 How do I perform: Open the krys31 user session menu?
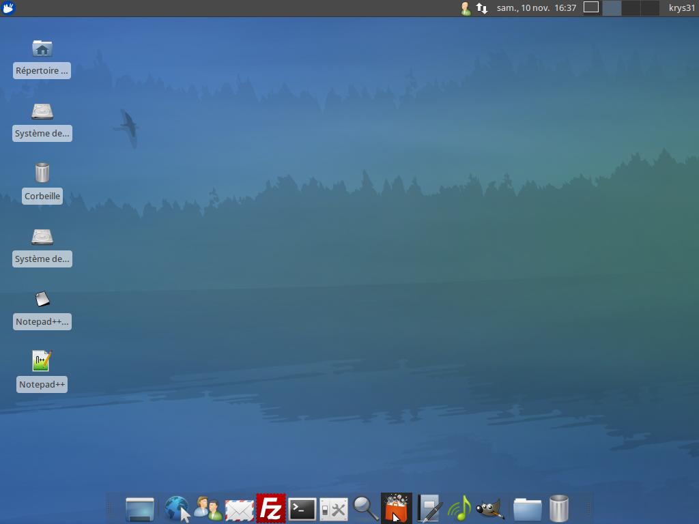682,8
